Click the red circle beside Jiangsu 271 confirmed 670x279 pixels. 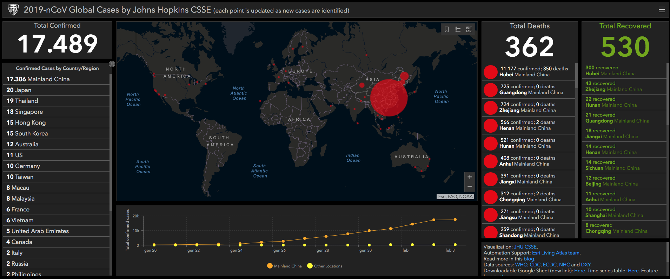click(491, 215)
